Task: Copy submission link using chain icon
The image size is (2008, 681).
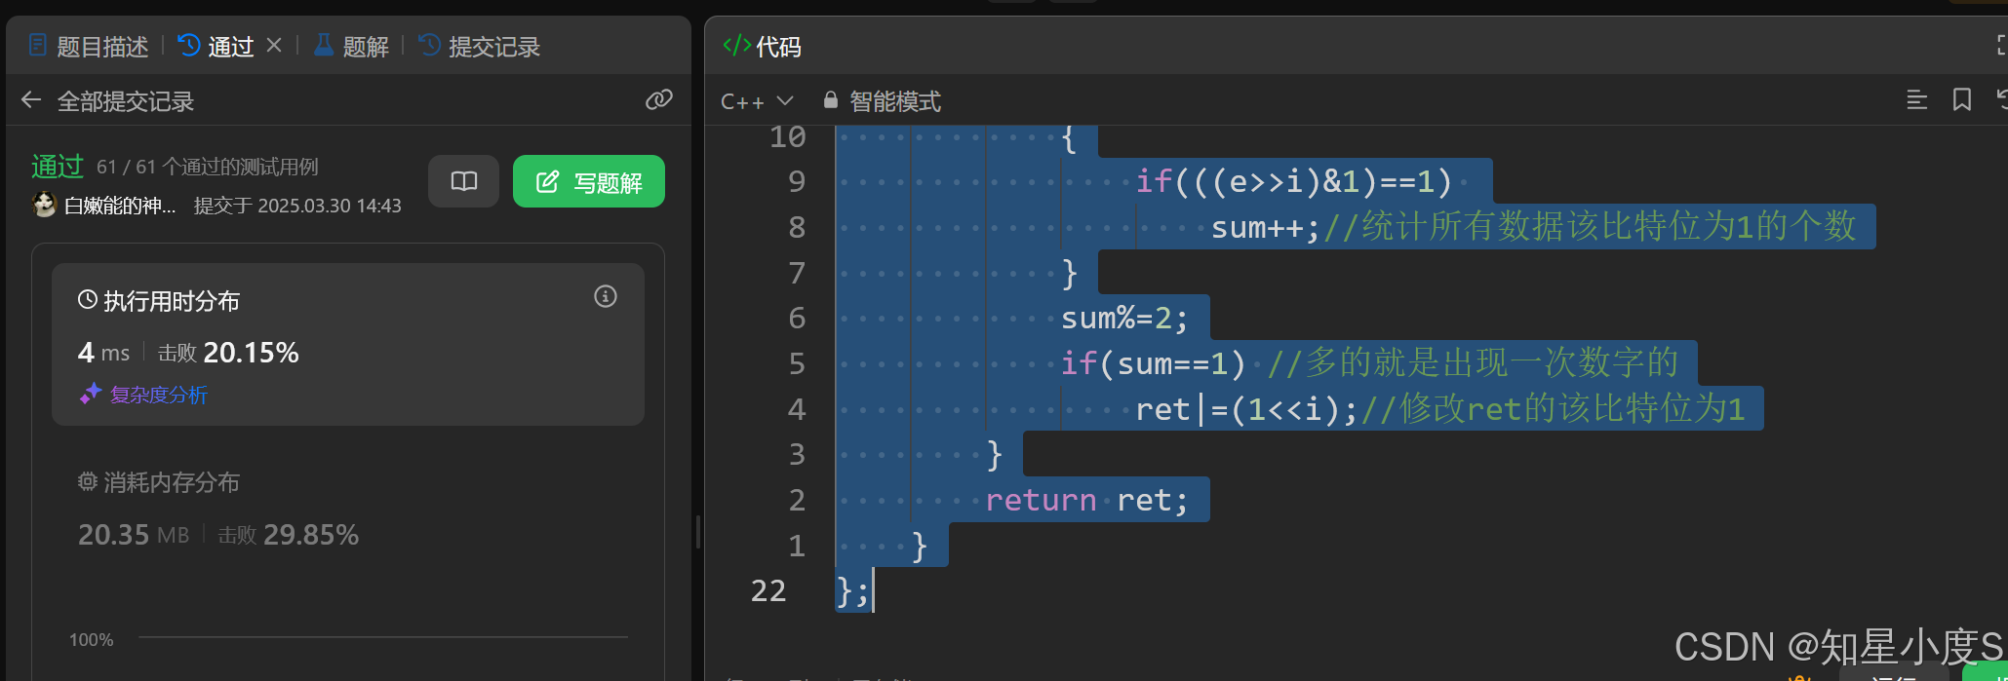Action: (x=659, y=99)
